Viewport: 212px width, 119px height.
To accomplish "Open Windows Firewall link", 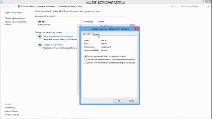I will click(12, 115).
